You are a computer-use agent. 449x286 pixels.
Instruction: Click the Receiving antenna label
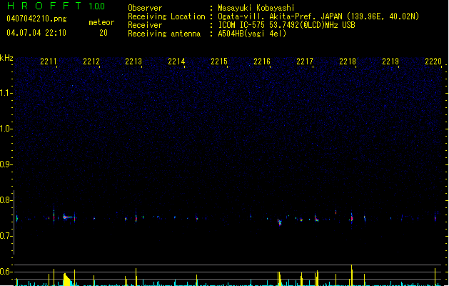pos(164,34)
